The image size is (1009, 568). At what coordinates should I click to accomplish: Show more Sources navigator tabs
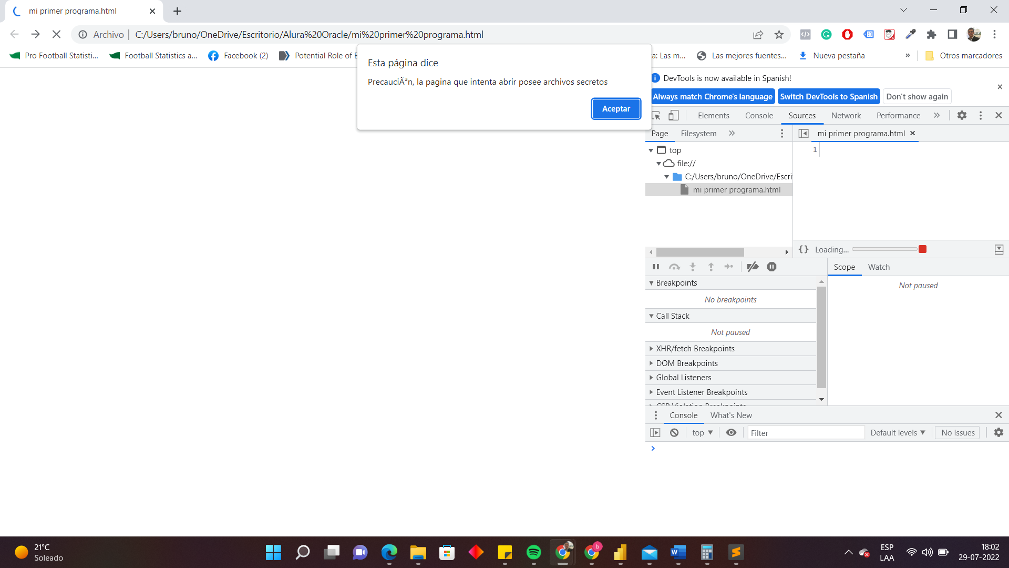[732, 134]
